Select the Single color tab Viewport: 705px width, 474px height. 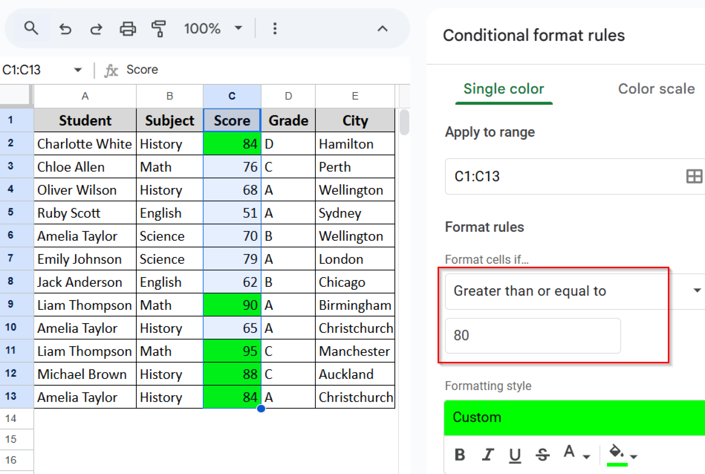504,89
